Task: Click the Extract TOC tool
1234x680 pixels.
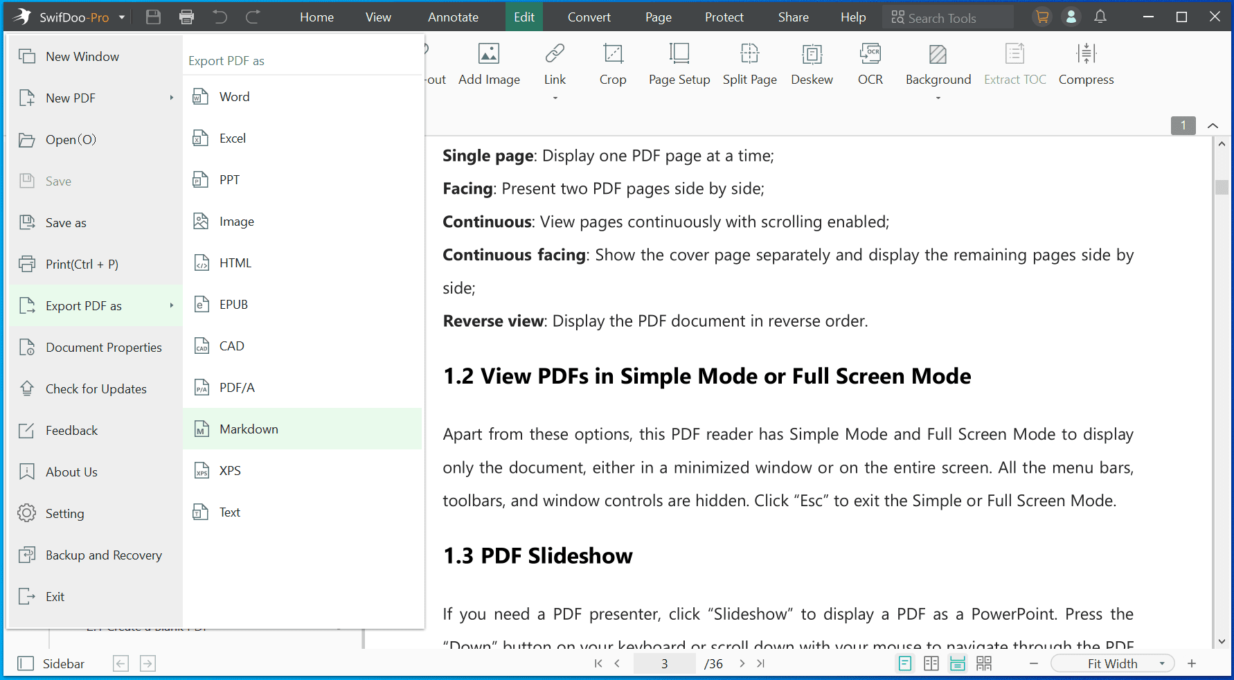Action: (1015, 64)
